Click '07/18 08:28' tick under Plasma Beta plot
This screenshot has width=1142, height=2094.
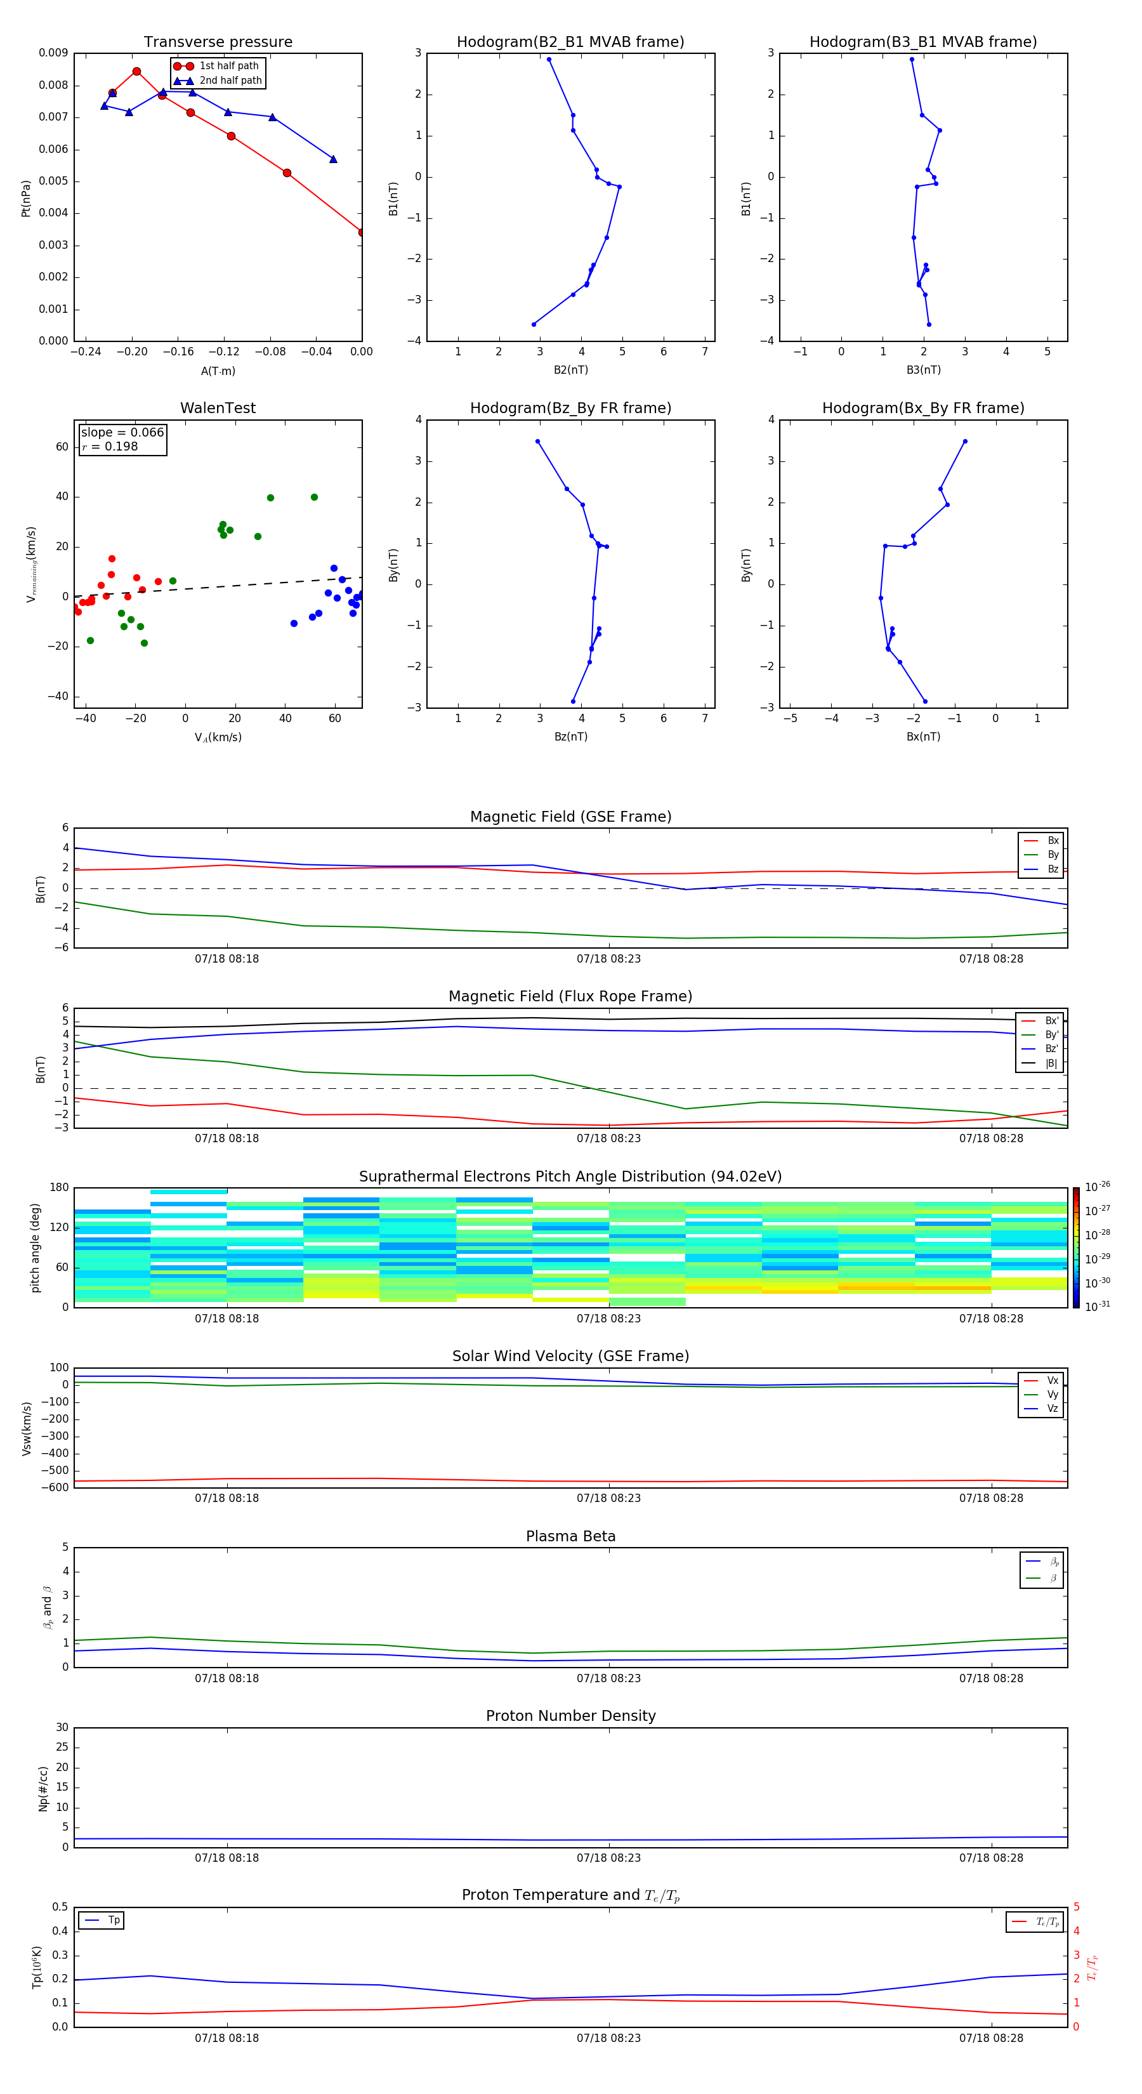[991, 1678]
